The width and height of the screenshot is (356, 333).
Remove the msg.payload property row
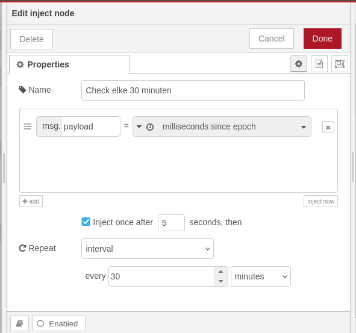coord(328,127)
